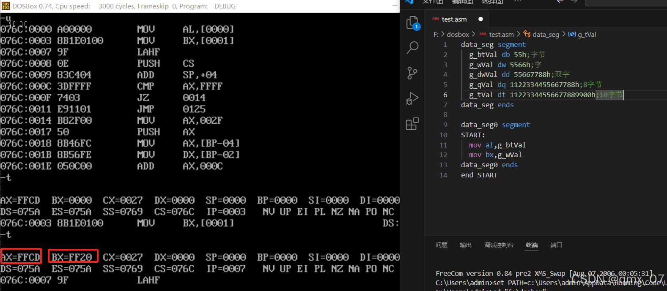Open the Explorer view in VS Code
This screenshot has height=291, width=667.
(x=412, y=23)
